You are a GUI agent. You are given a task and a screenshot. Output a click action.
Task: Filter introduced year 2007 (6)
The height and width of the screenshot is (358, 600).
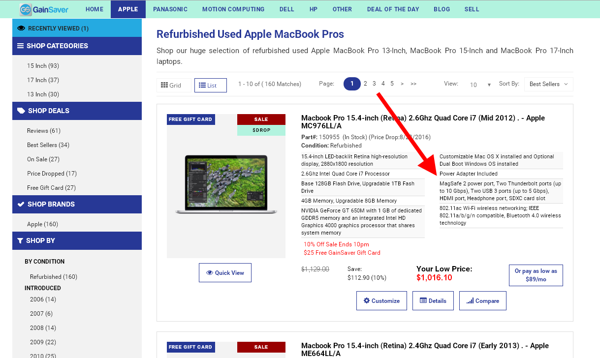tap(41, 314)
